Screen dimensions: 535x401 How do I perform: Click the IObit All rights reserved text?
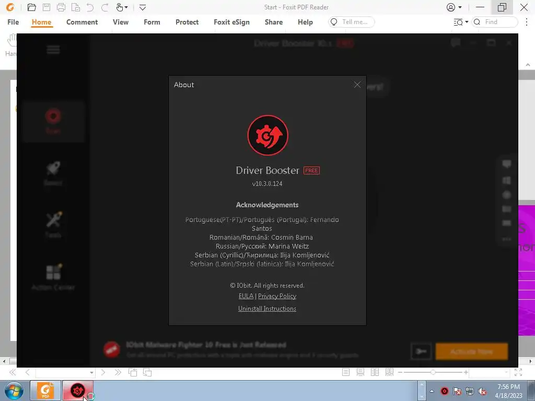coord(267,286)
